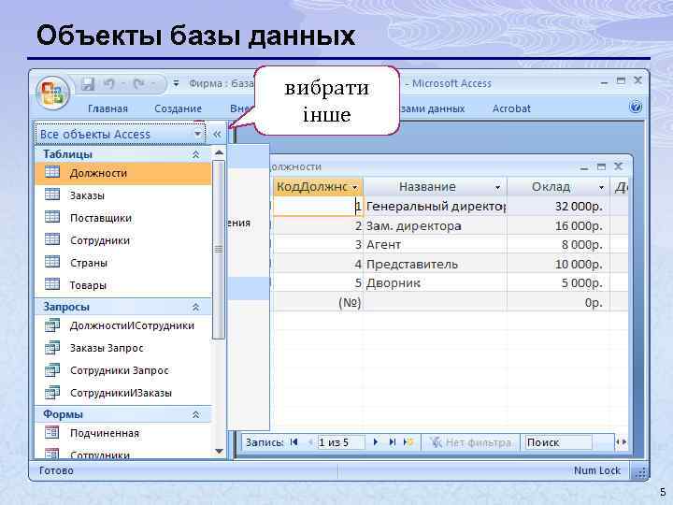
Task: Open Название column filter arrow
Action: pos(497,187)
